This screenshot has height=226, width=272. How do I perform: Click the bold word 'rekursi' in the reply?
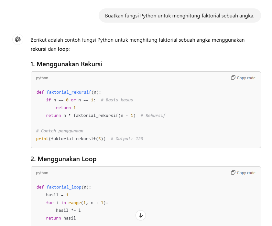(38, 49)
